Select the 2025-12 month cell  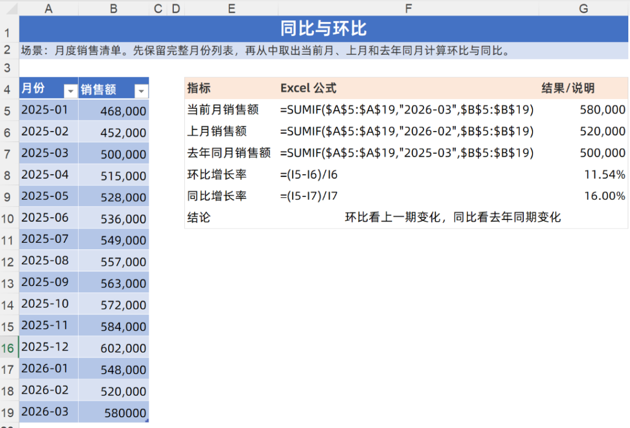click(48, 348)
